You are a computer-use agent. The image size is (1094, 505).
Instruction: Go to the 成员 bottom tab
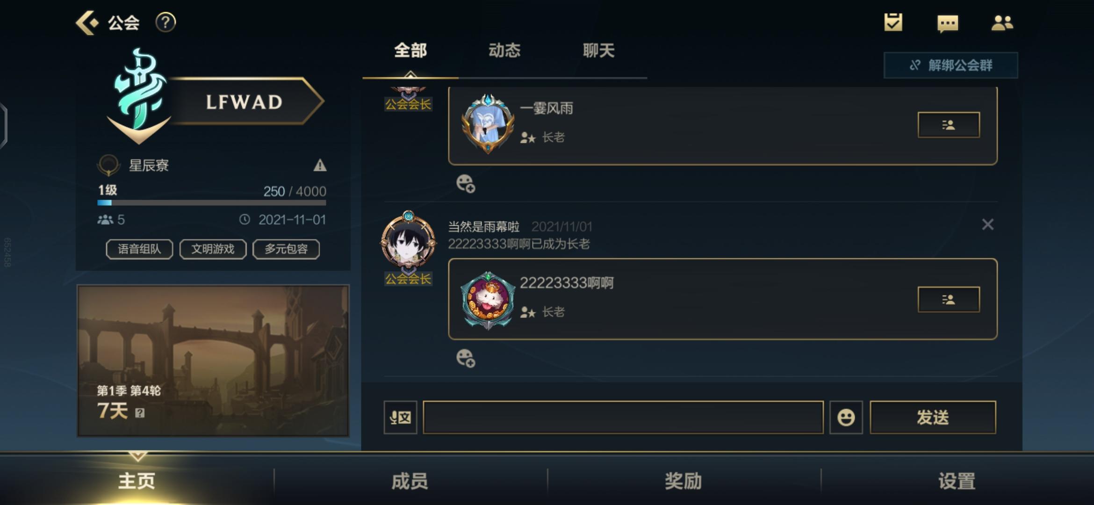(x=410, y=481)
